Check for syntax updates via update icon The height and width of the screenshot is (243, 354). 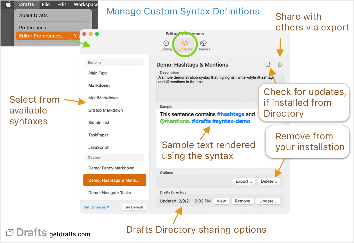point(268,65)
